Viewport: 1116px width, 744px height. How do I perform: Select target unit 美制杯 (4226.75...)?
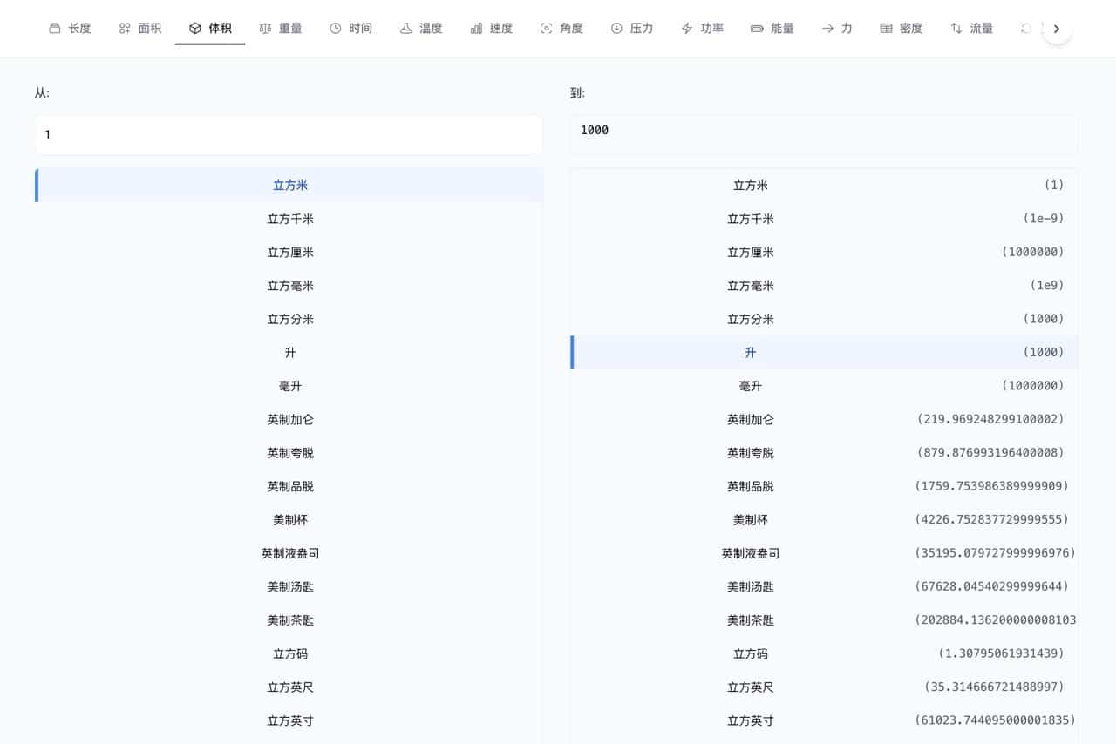click(824, 520)
